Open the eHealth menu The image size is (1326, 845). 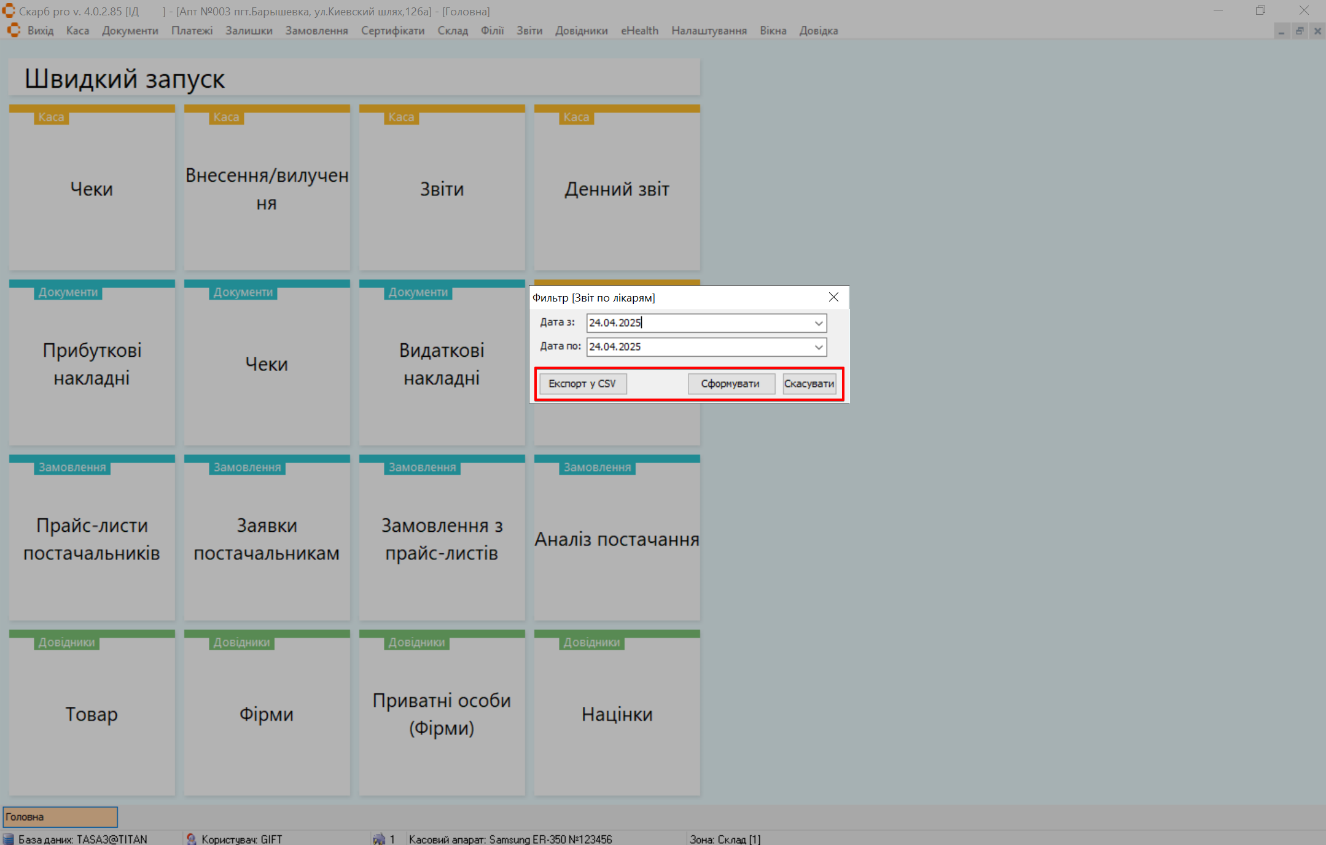click(x=639, y=31)
